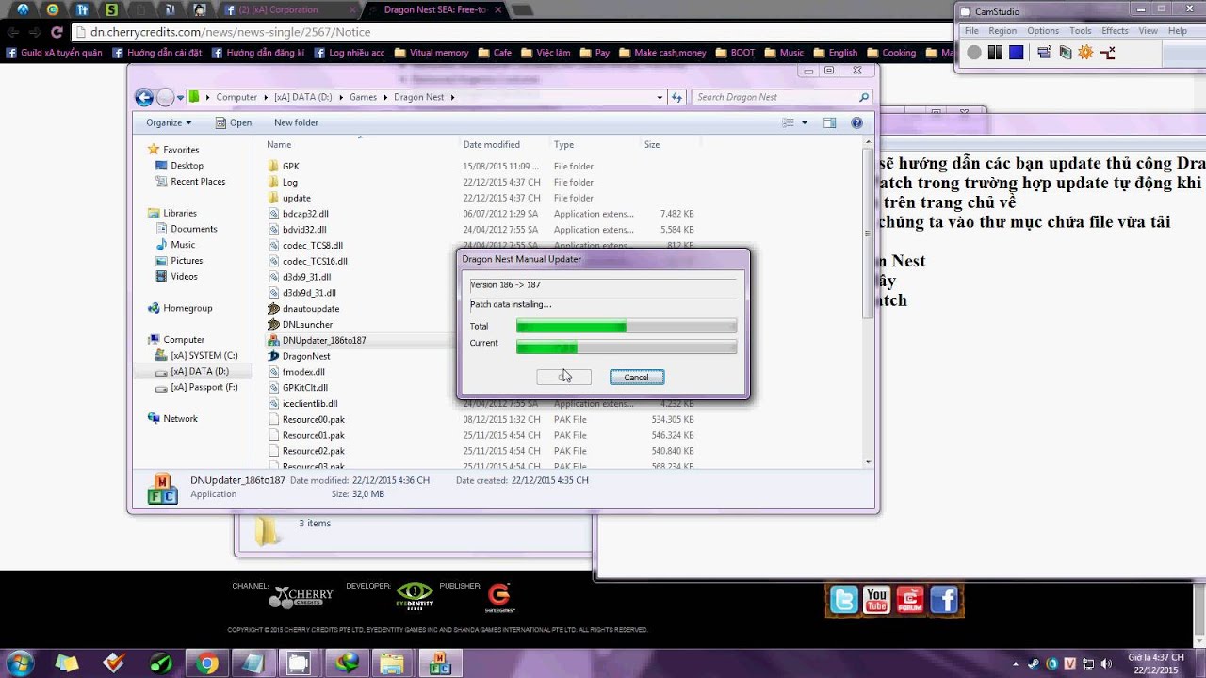Click the Current progress bar
Screen dimensions: 1206x678
coord(627,347)
